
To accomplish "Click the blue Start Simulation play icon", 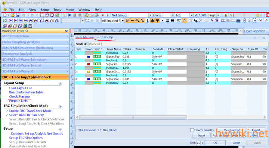I will click(69, 15).
